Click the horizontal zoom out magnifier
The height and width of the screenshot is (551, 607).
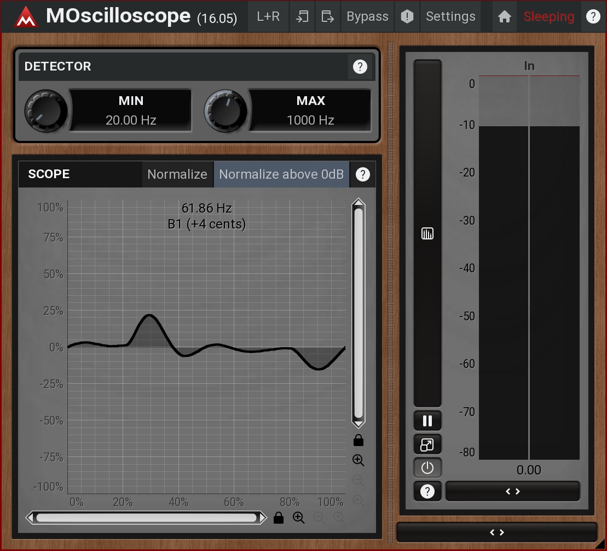319,517
